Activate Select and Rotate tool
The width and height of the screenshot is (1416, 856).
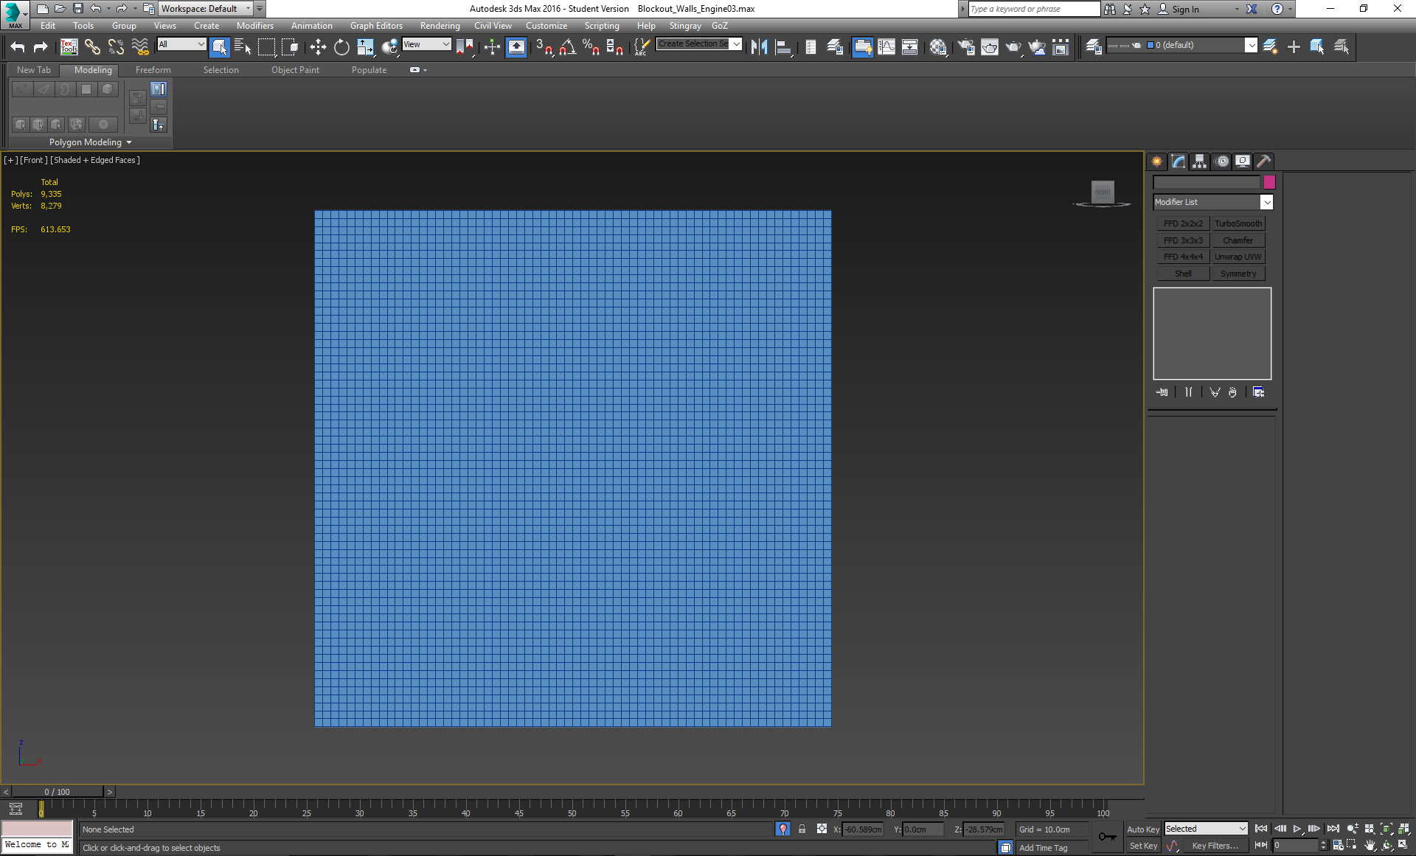(x=341, y=47)
